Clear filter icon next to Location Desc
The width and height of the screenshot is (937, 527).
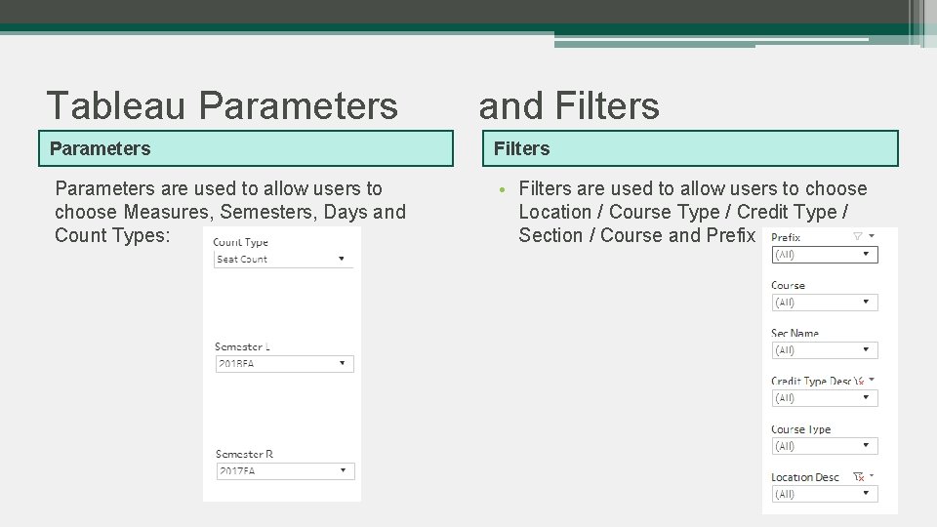[859, 477]
